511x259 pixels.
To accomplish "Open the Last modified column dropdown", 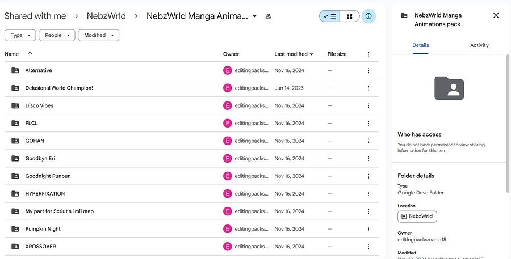I will [x=311, y=54].
